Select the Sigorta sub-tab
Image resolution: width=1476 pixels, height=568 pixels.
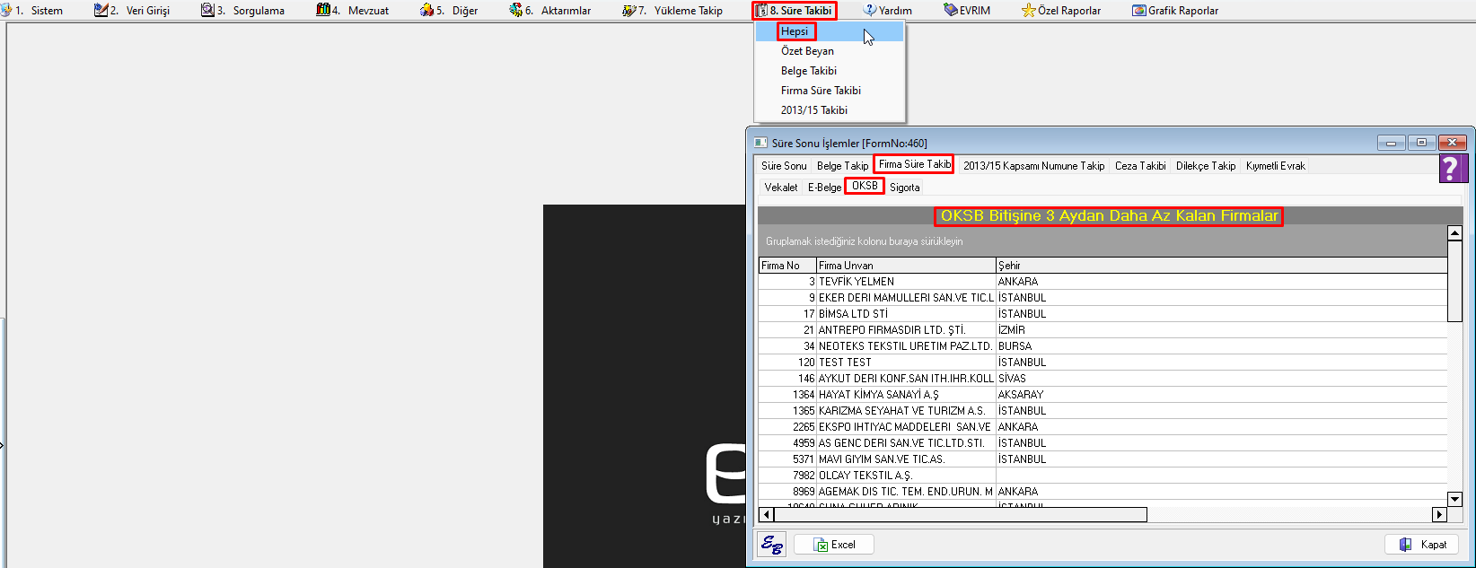pyautogui.click(x=904, y=188)
